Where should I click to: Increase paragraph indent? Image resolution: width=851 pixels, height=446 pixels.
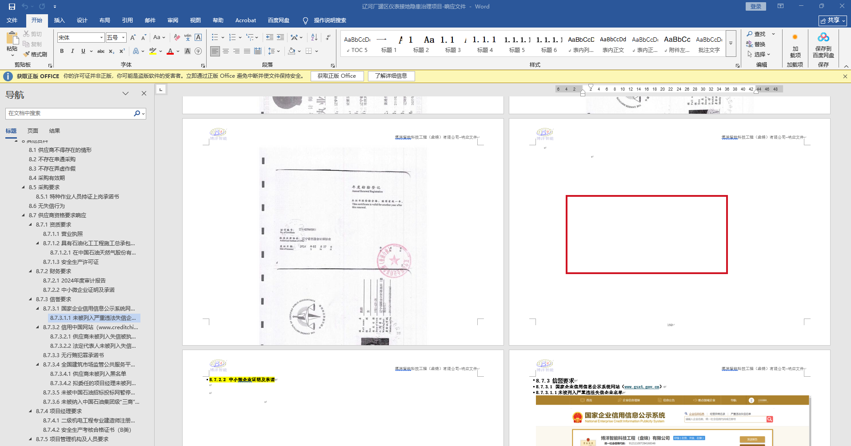tap(280, 38)
